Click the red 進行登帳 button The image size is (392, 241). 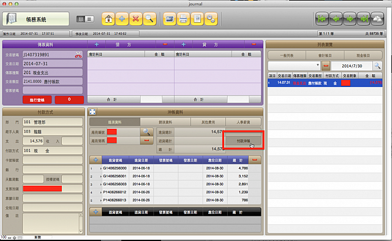(x=37, y=100)
